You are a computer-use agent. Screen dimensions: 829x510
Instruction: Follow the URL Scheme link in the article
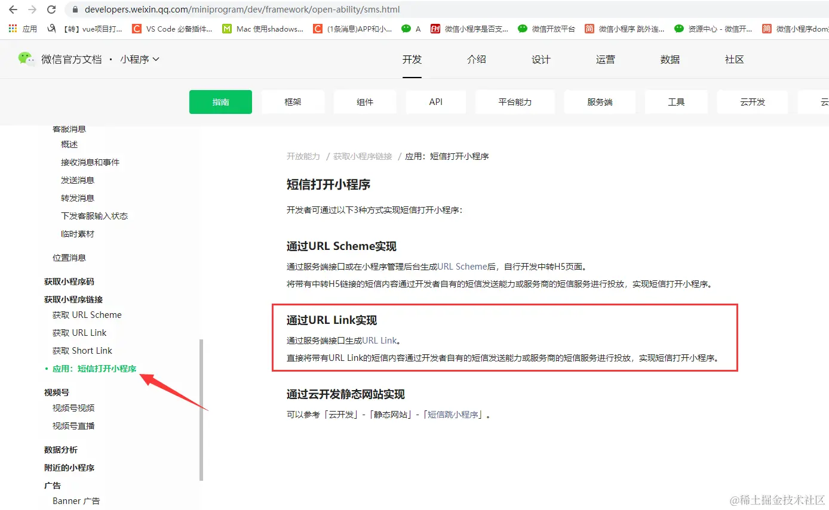(x=463, y=267)
